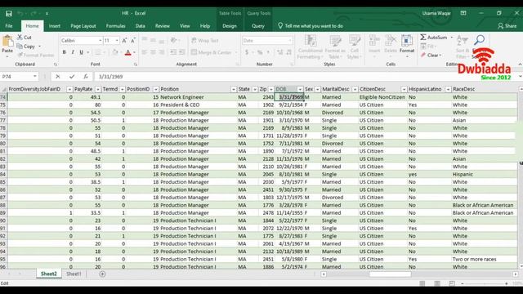Click the Share button
This screenshot has width=523, height=294.
point(507,25)
